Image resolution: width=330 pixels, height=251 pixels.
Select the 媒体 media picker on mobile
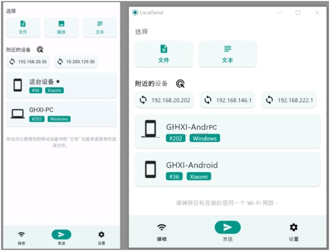tap(61, 28)
